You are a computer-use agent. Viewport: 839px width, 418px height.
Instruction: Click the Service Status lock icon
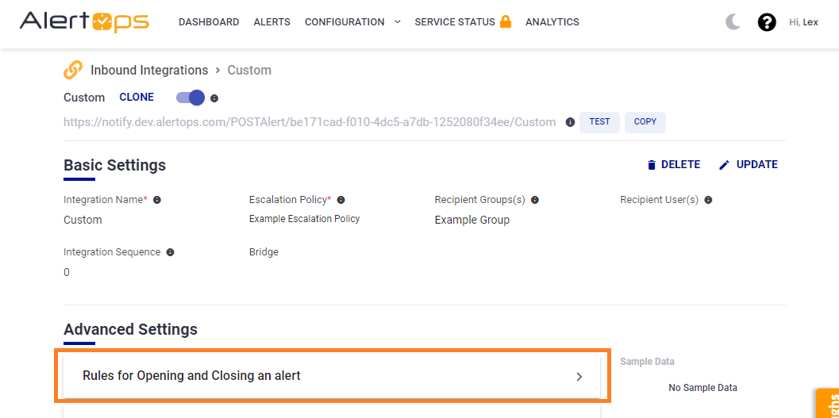pos(506,22)
